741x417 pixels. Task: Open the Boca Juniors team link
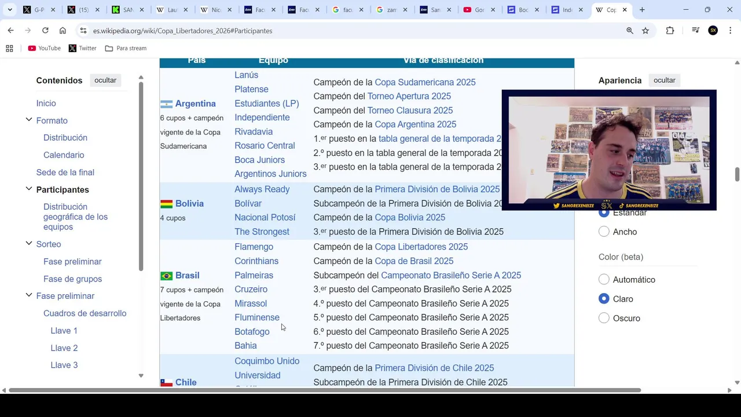(x=259, y=160)
